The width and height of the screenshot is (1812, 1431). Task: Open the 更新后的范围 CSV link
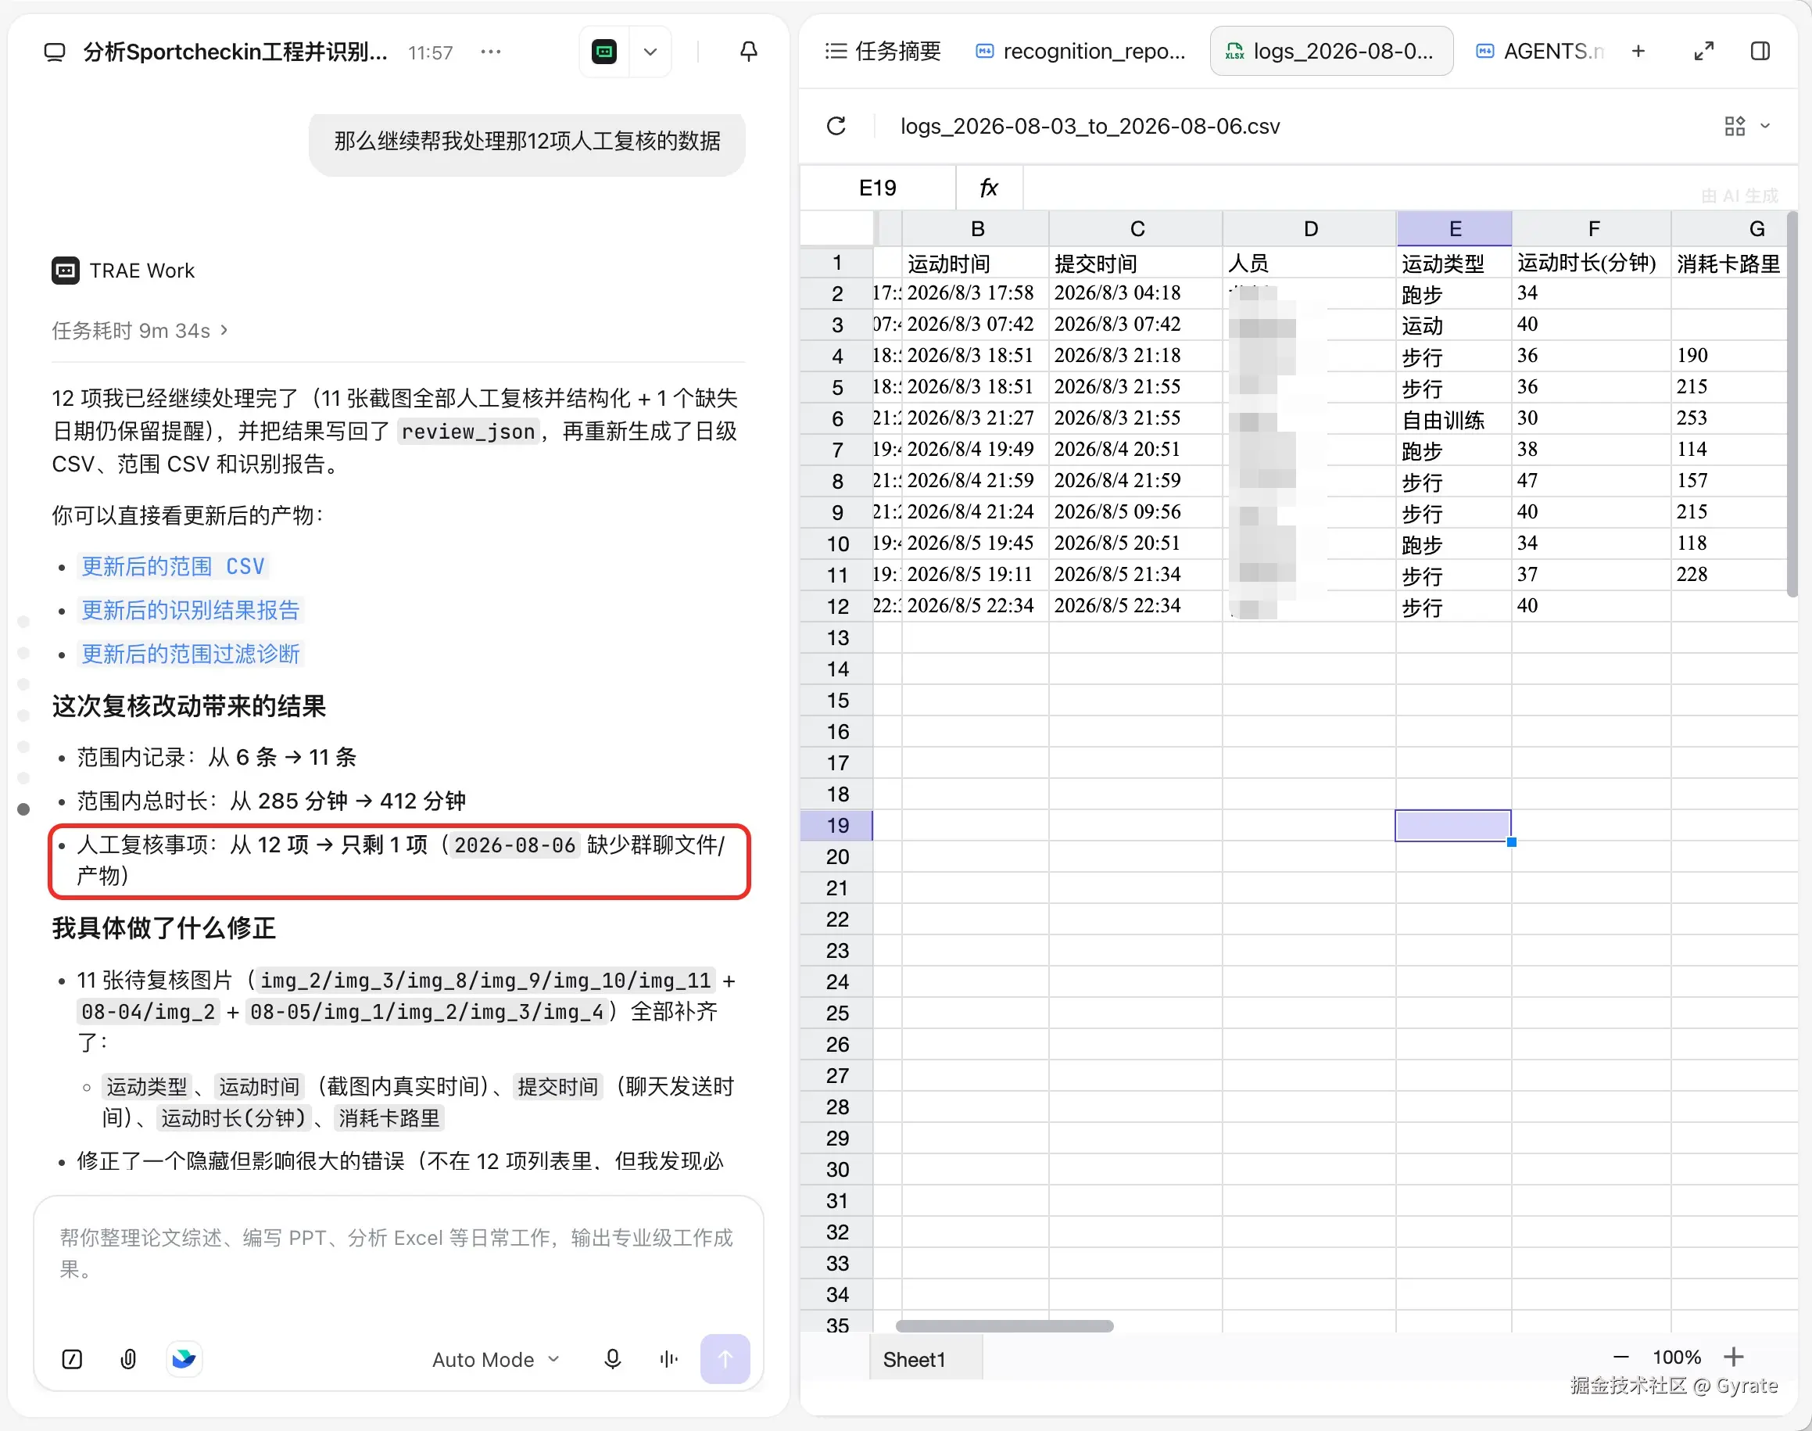(x=174, y=566)
